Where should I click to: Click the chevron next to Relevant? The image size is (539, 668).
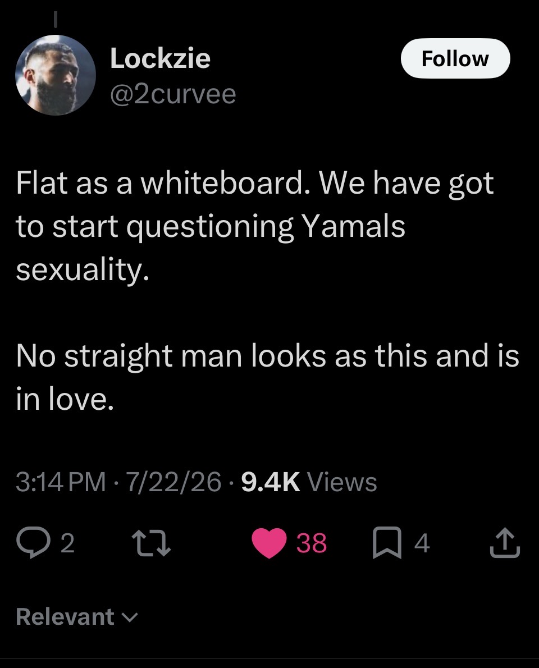tap(130, 617)
